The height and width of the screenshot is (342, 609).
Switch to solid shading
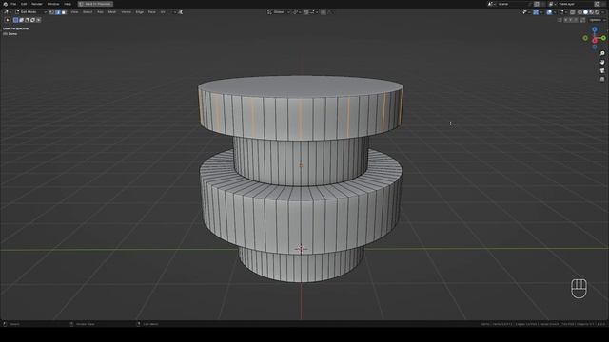[x=586, y=12]
